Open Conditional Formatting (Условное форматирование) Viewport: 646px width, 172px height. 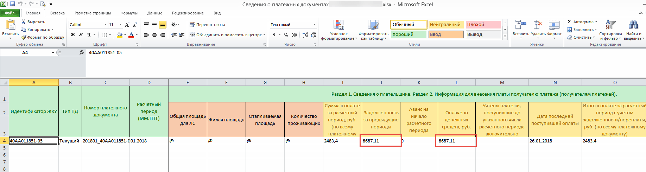coord(338,30)
